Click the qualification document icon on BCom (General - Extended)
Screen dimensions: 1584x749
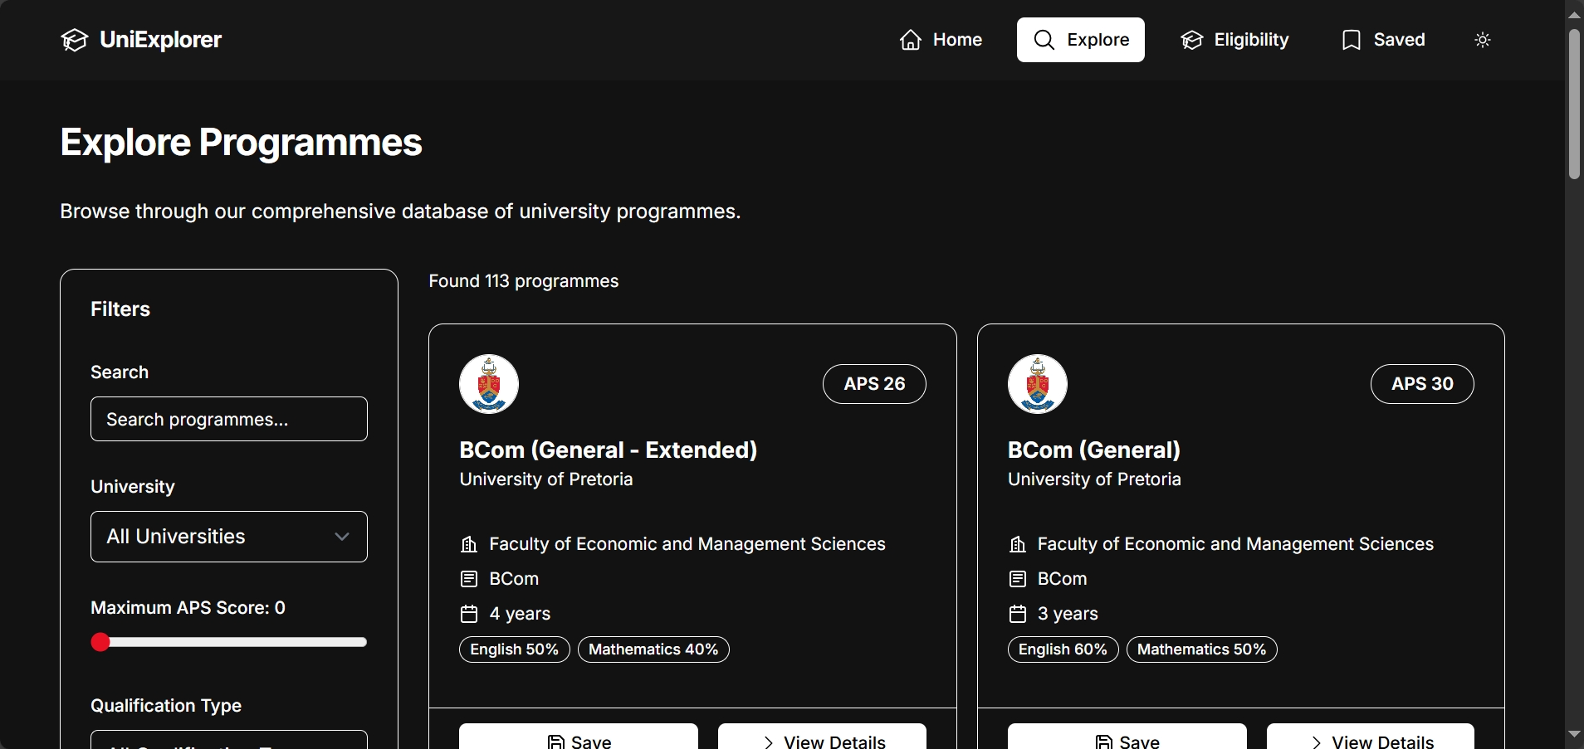(x=469, y=579)
